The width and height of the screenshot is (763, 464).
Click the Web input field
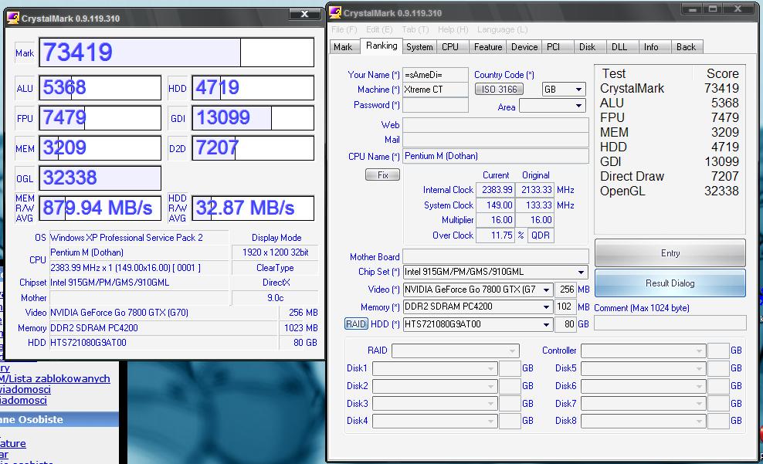click(495, 125)
